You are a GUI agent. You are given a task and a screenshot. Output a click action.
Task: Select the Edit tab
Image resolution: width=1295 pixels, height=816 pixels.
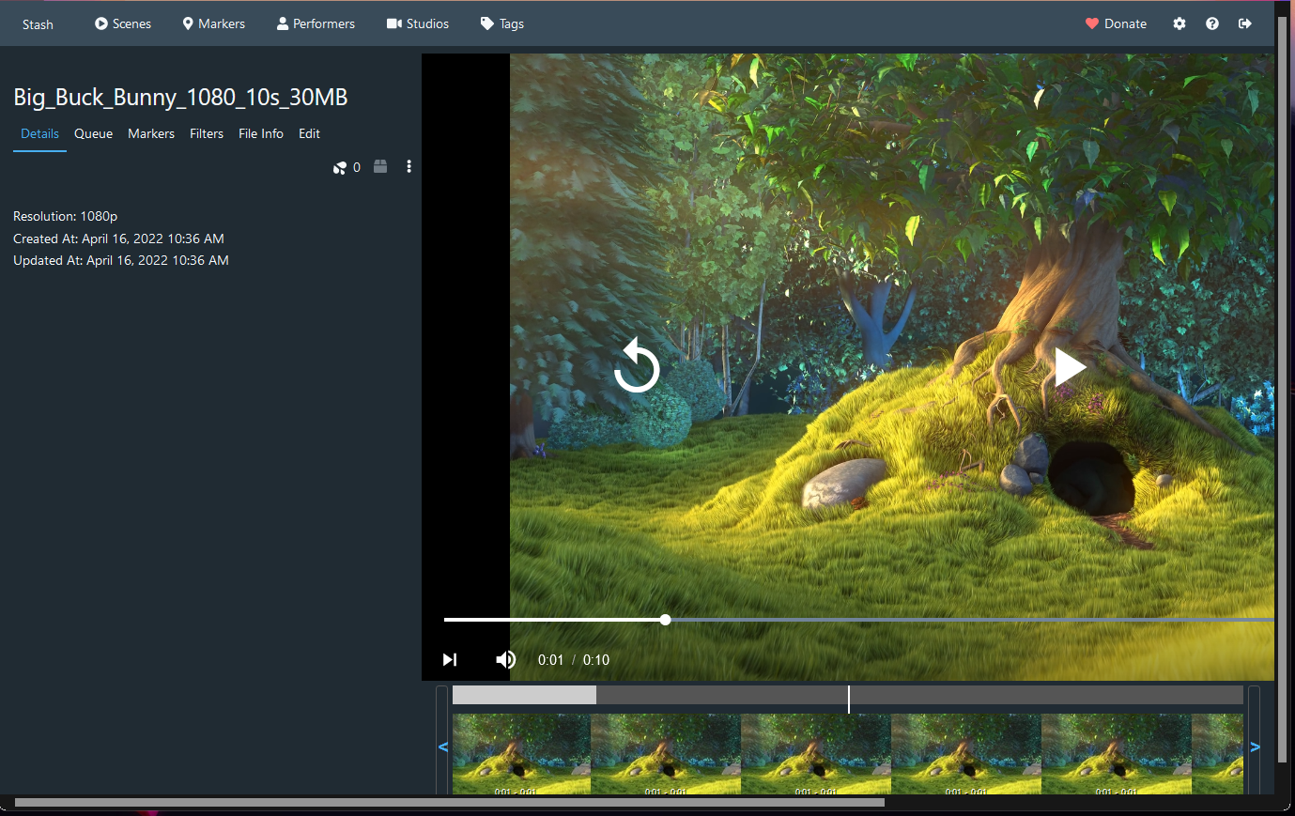coord(309,133)
